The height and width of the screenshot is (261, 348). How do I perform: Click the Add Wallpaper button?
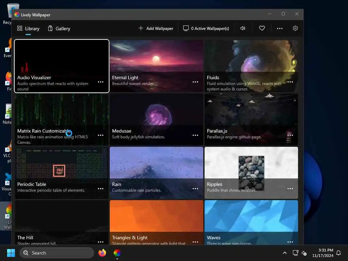tap(156, 29)
